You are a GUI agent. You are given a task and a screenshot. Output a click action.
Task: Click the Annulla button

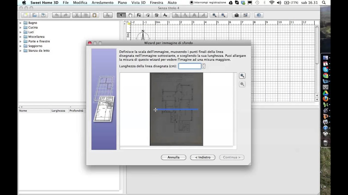[x=173, y=157]
